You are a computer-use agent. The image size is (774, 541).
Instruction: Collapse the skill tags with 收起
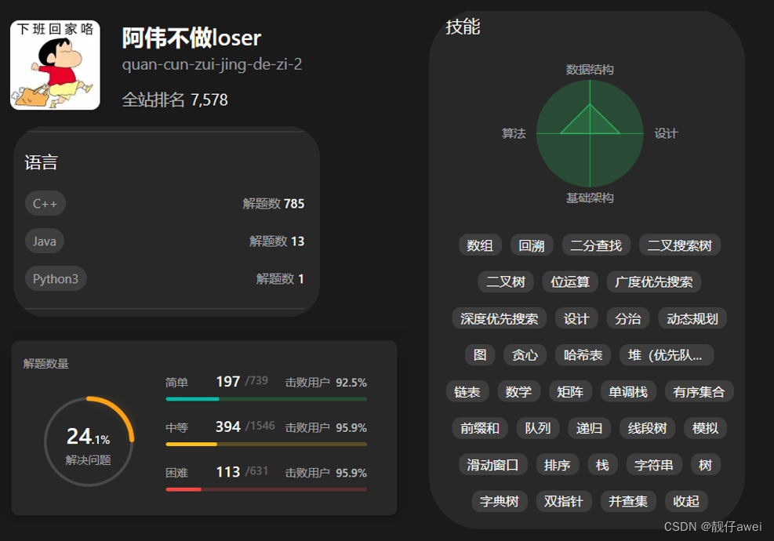686,501
